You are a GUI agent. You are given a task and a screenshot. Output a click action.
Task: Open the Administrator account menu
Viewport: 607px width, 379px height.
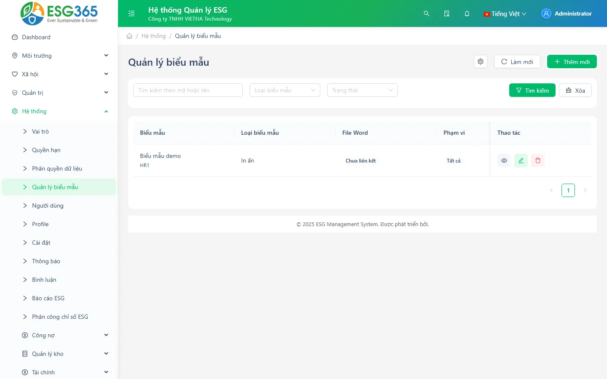(567, 13)
